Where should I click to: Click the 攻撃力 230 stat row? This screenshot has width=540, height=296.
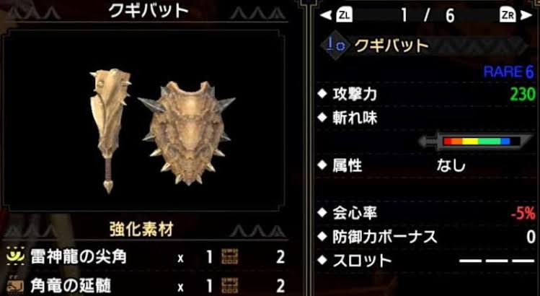[x=426, y=95]
